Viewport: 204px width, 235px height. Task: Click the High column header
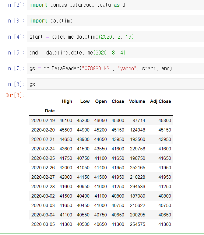pyautogui.click(x=67, y=101)
